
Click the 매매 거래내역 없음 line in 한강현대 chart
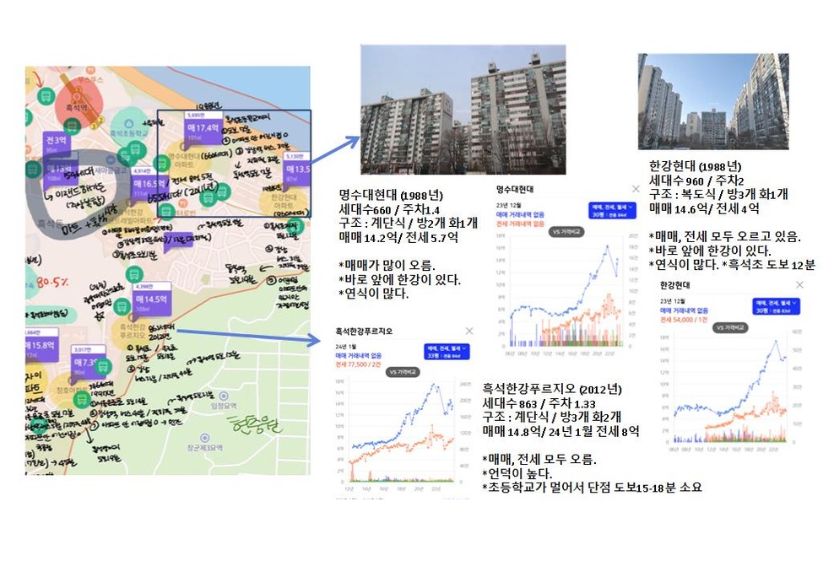pos(684,310)
